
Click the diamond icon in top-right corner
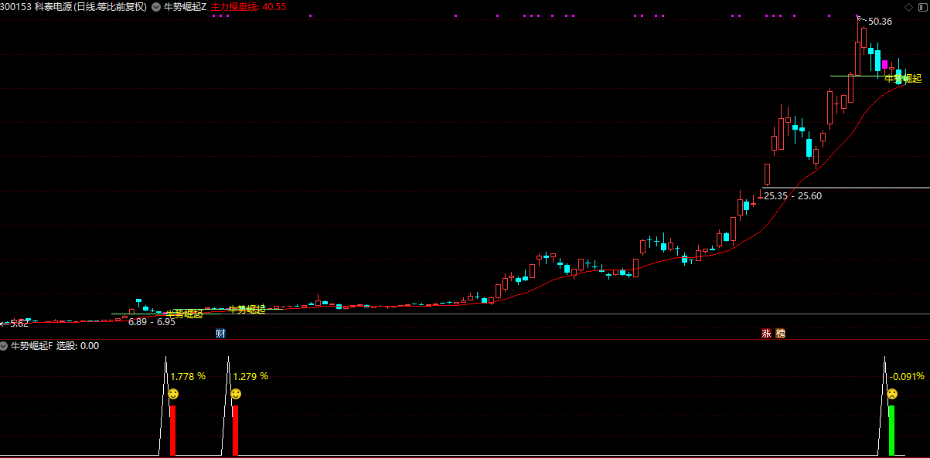pyautogui.click(x=908, y=6)
